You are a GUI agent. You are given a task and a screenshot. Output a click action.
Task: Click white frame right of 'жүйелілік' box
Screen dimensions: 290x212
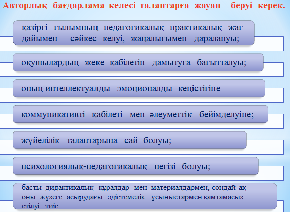coord(265,147)
